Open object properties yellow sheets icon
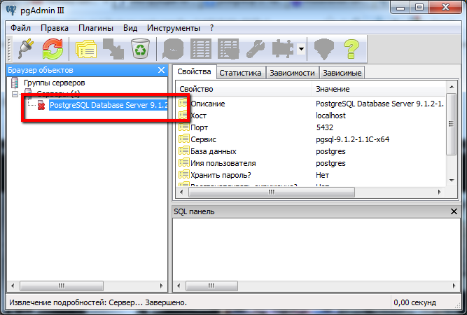The image size is (467, 315). click(x=86, y=49)
